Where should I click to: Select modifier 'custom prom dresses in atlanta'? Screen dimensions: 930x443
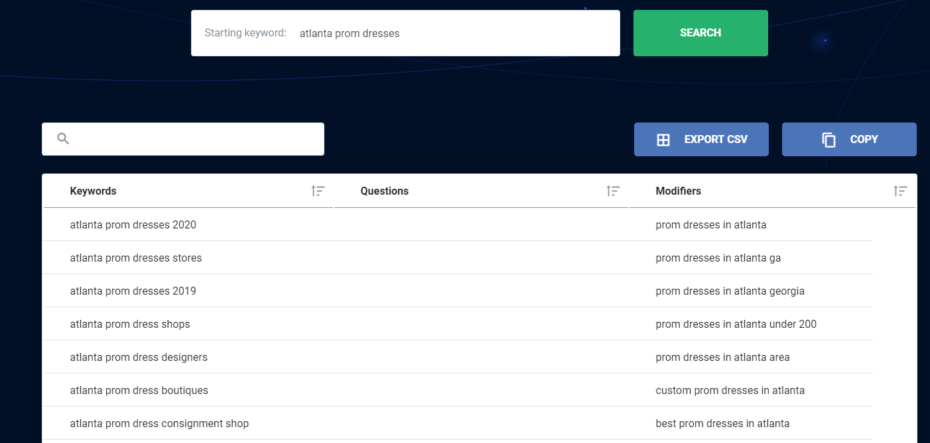[x=730, y=390]
